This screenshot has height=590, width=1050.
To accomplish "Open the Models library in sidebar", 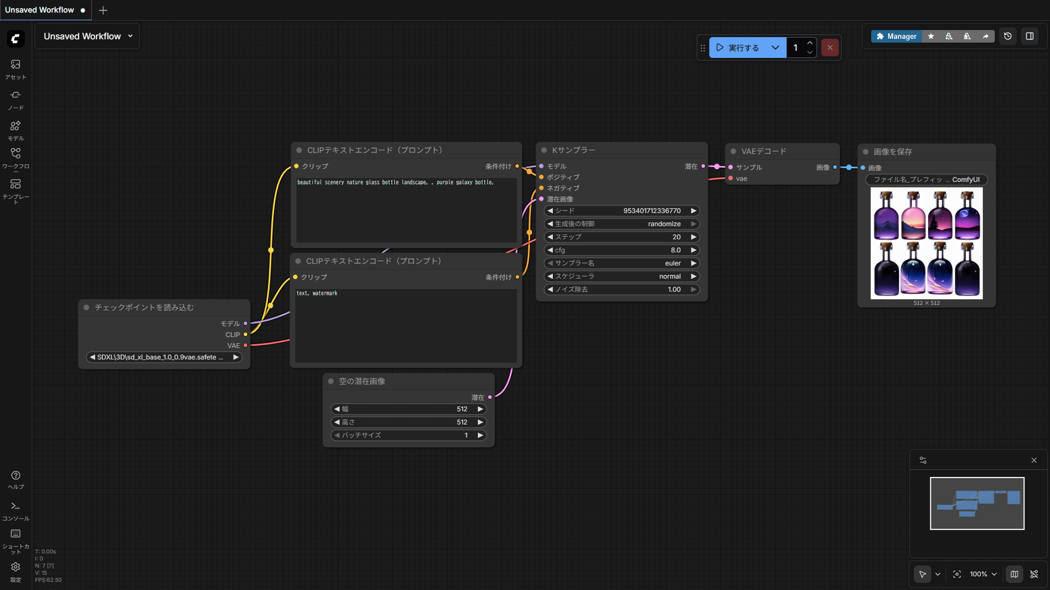I will (15, 130).
